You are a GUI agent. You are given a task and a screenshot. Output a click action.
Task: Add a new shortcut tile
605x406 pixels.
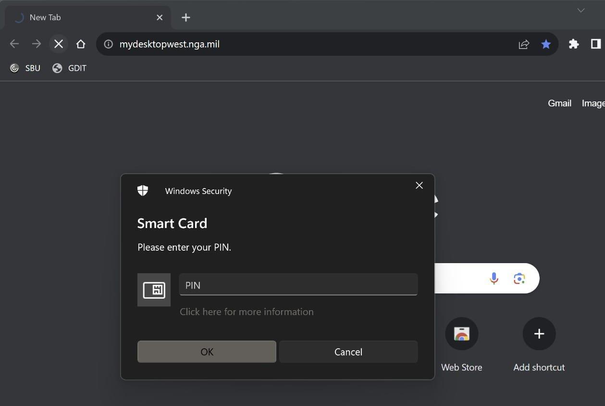point(539,344)
